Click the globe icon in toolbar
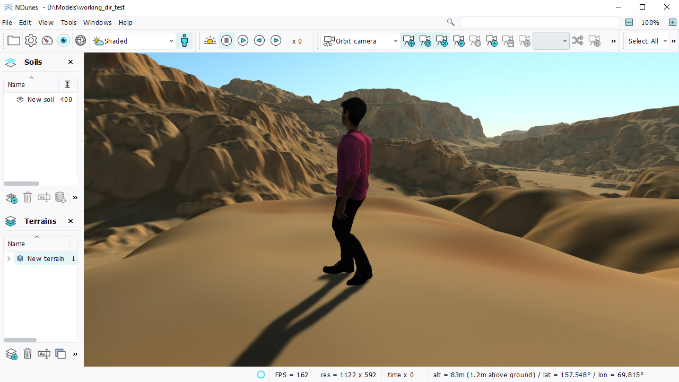This screenshot has width=679, height=382. pos(81,41)
